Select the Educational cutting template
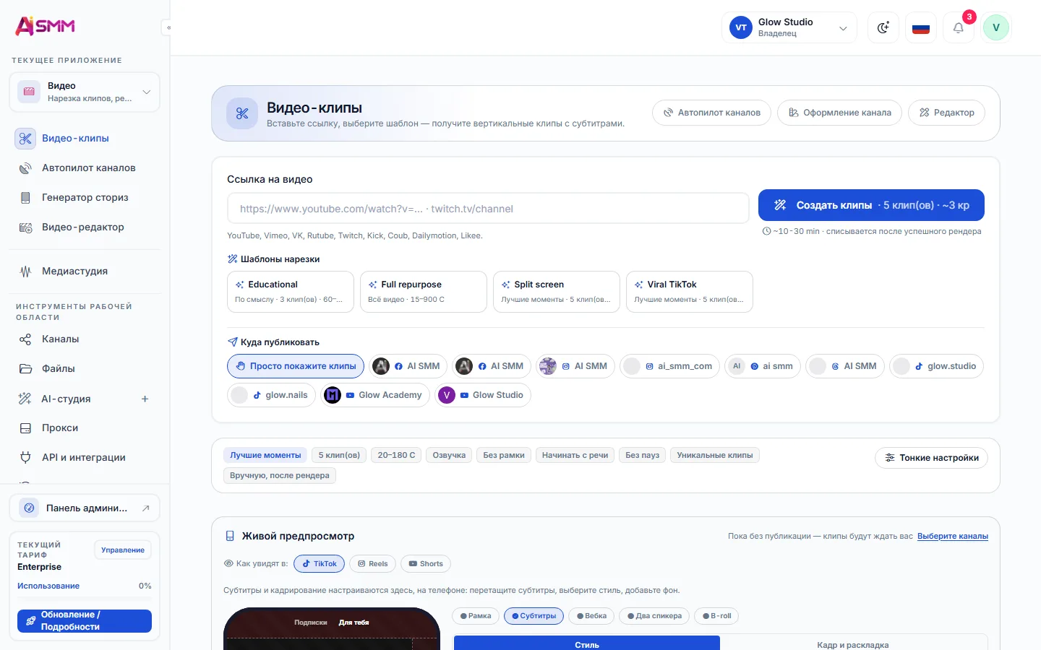Viewport: 1041px width, 650px height. click(291, 292)
